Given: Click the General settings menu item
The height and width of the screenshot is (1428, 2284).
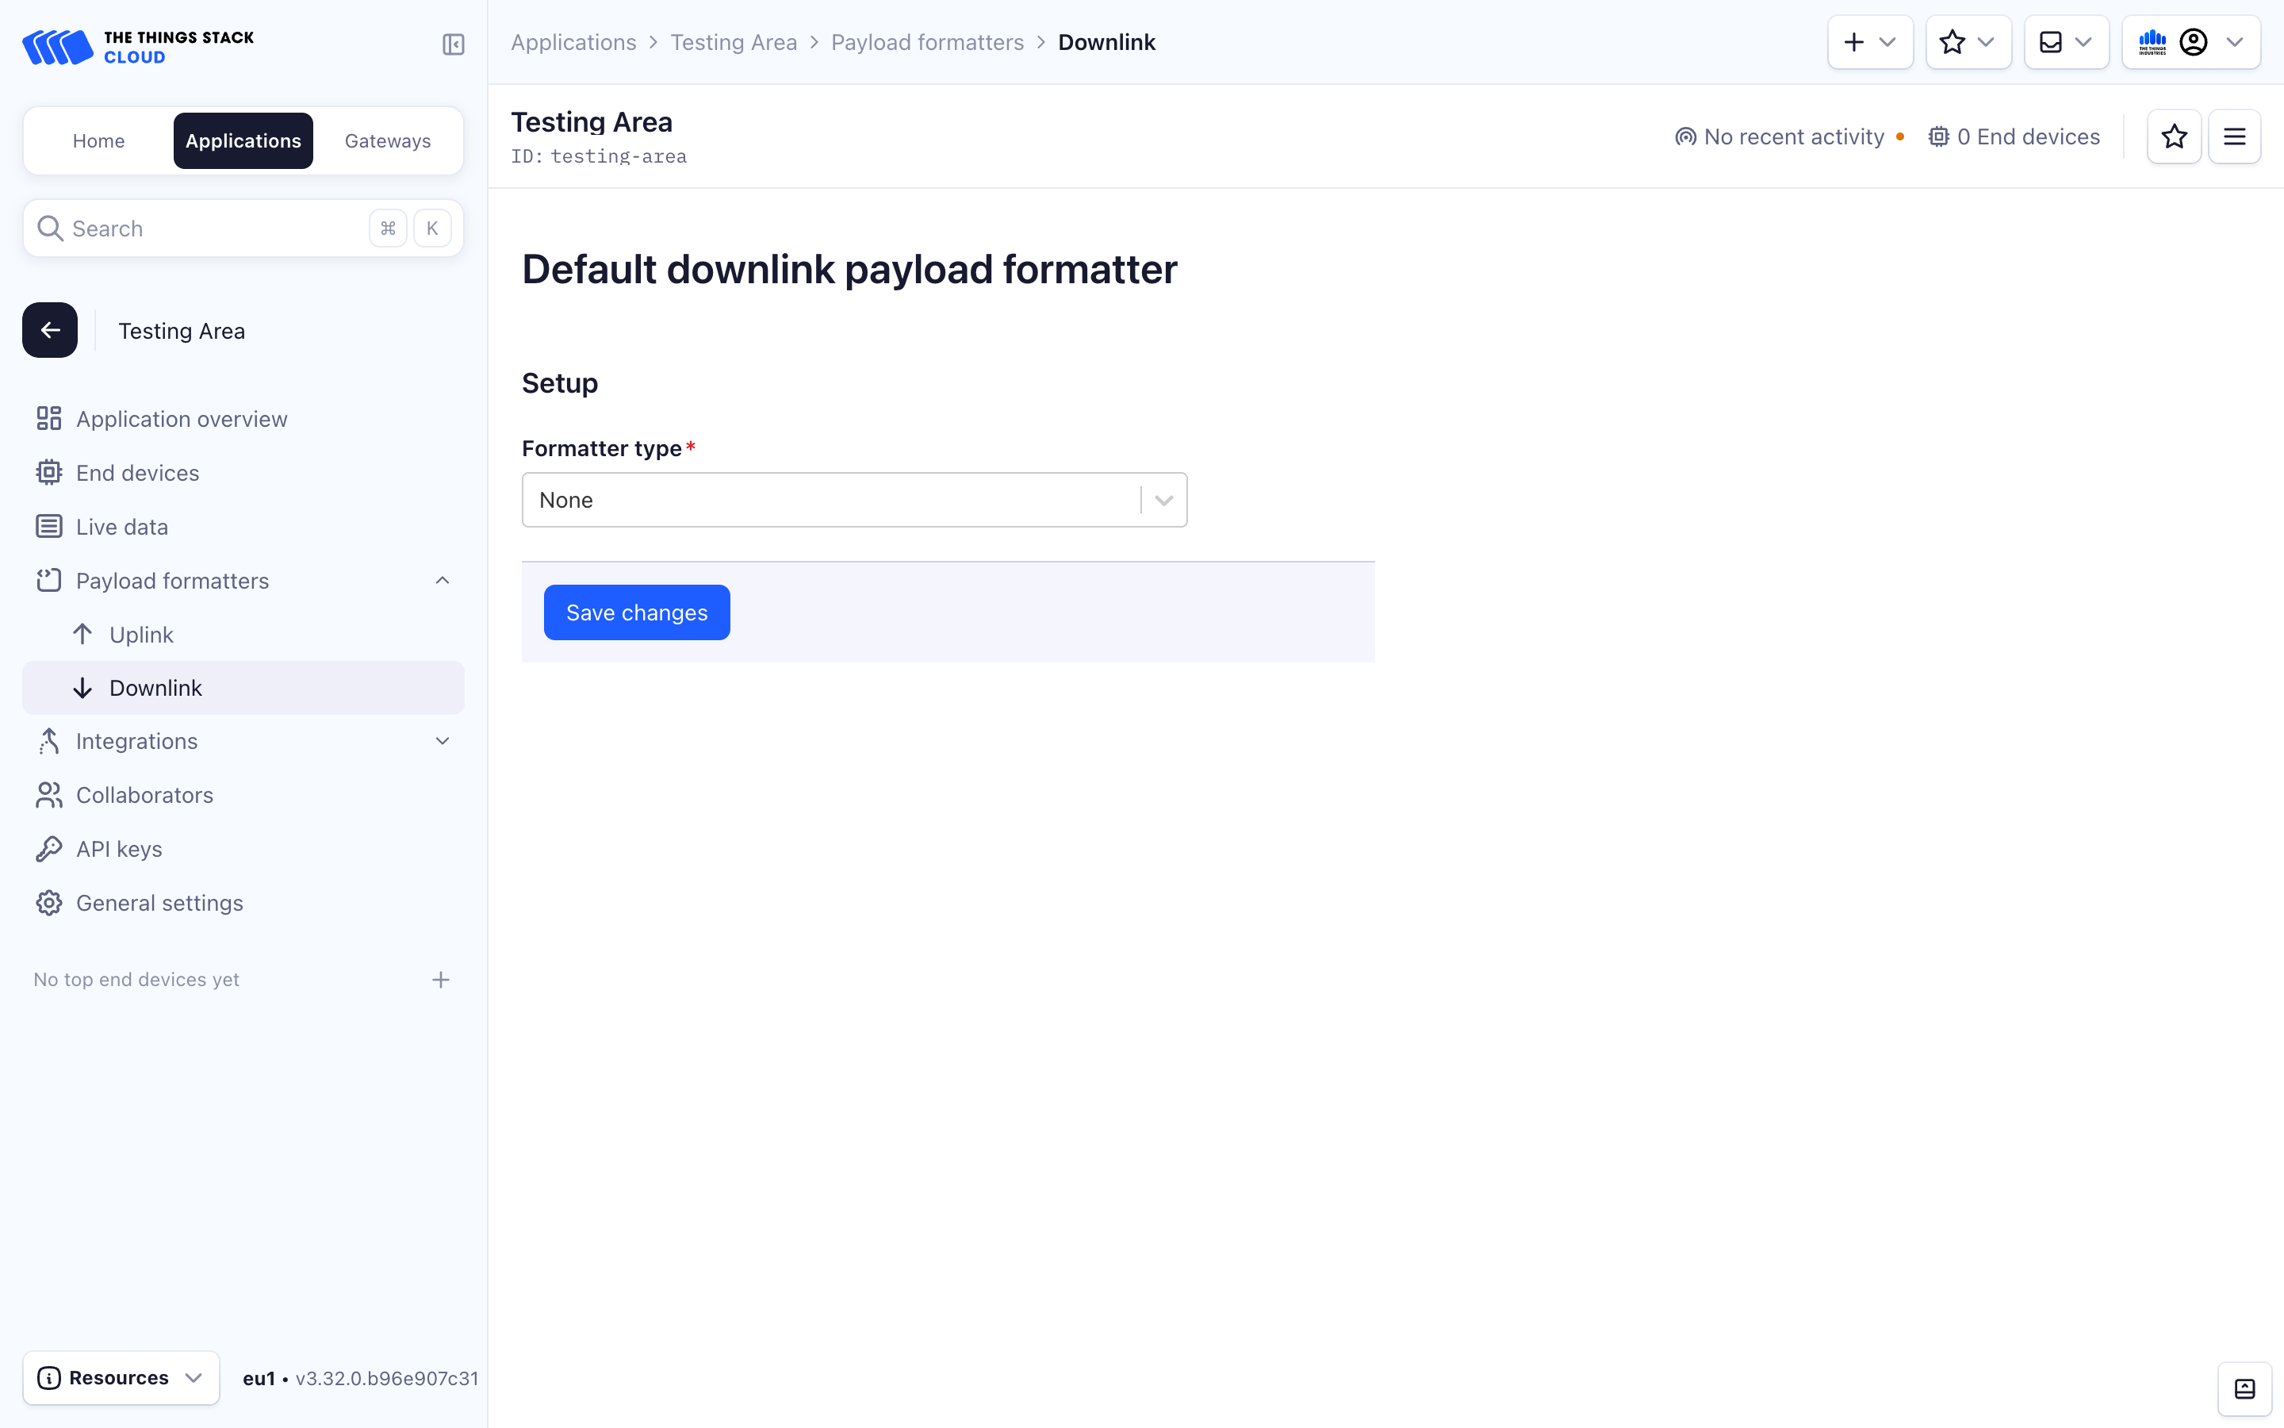Looking at the screenshot, I should (x=159, y=901).
